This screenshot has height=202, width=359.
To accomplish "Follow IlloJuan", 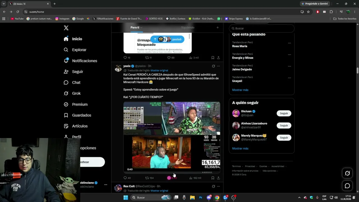I will 284,113.
